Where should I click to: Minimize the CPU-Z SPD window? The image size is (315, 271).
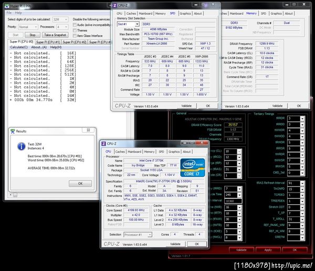pos(196,4)
